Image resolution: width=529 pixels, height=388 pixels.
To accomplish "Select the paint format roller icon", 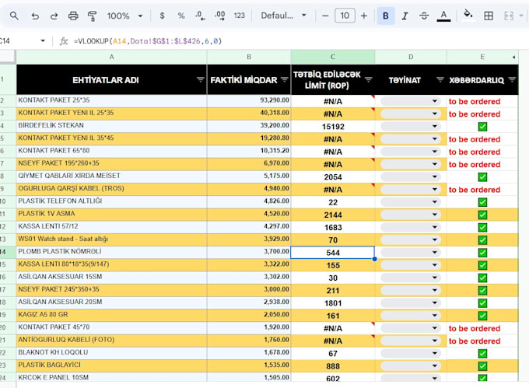I will tap(92, 16).
